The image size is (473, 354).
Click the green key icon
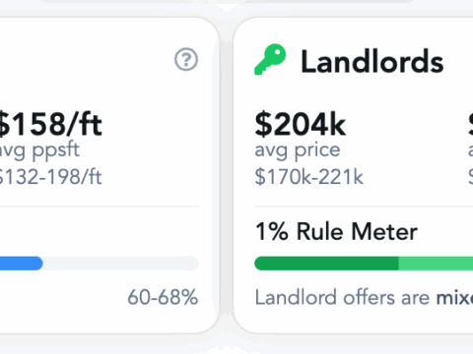point(270,59)
